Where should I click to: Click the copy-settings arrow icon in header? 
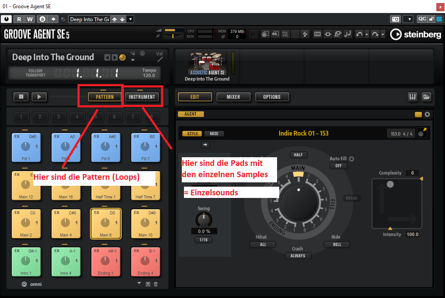53,19
